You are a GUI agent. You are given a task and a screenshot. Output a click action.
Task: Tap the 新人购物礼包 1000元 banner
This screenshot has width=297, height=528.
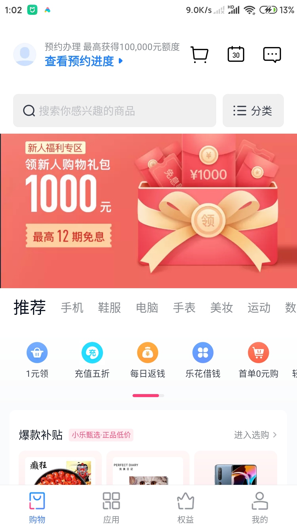tap(148, 211)
